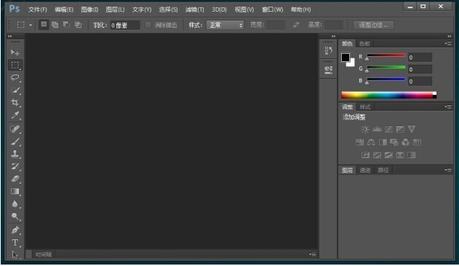Add a Color Balance adjustment
This screenshot has height=266, width=459.
click(x=371, y=142)
